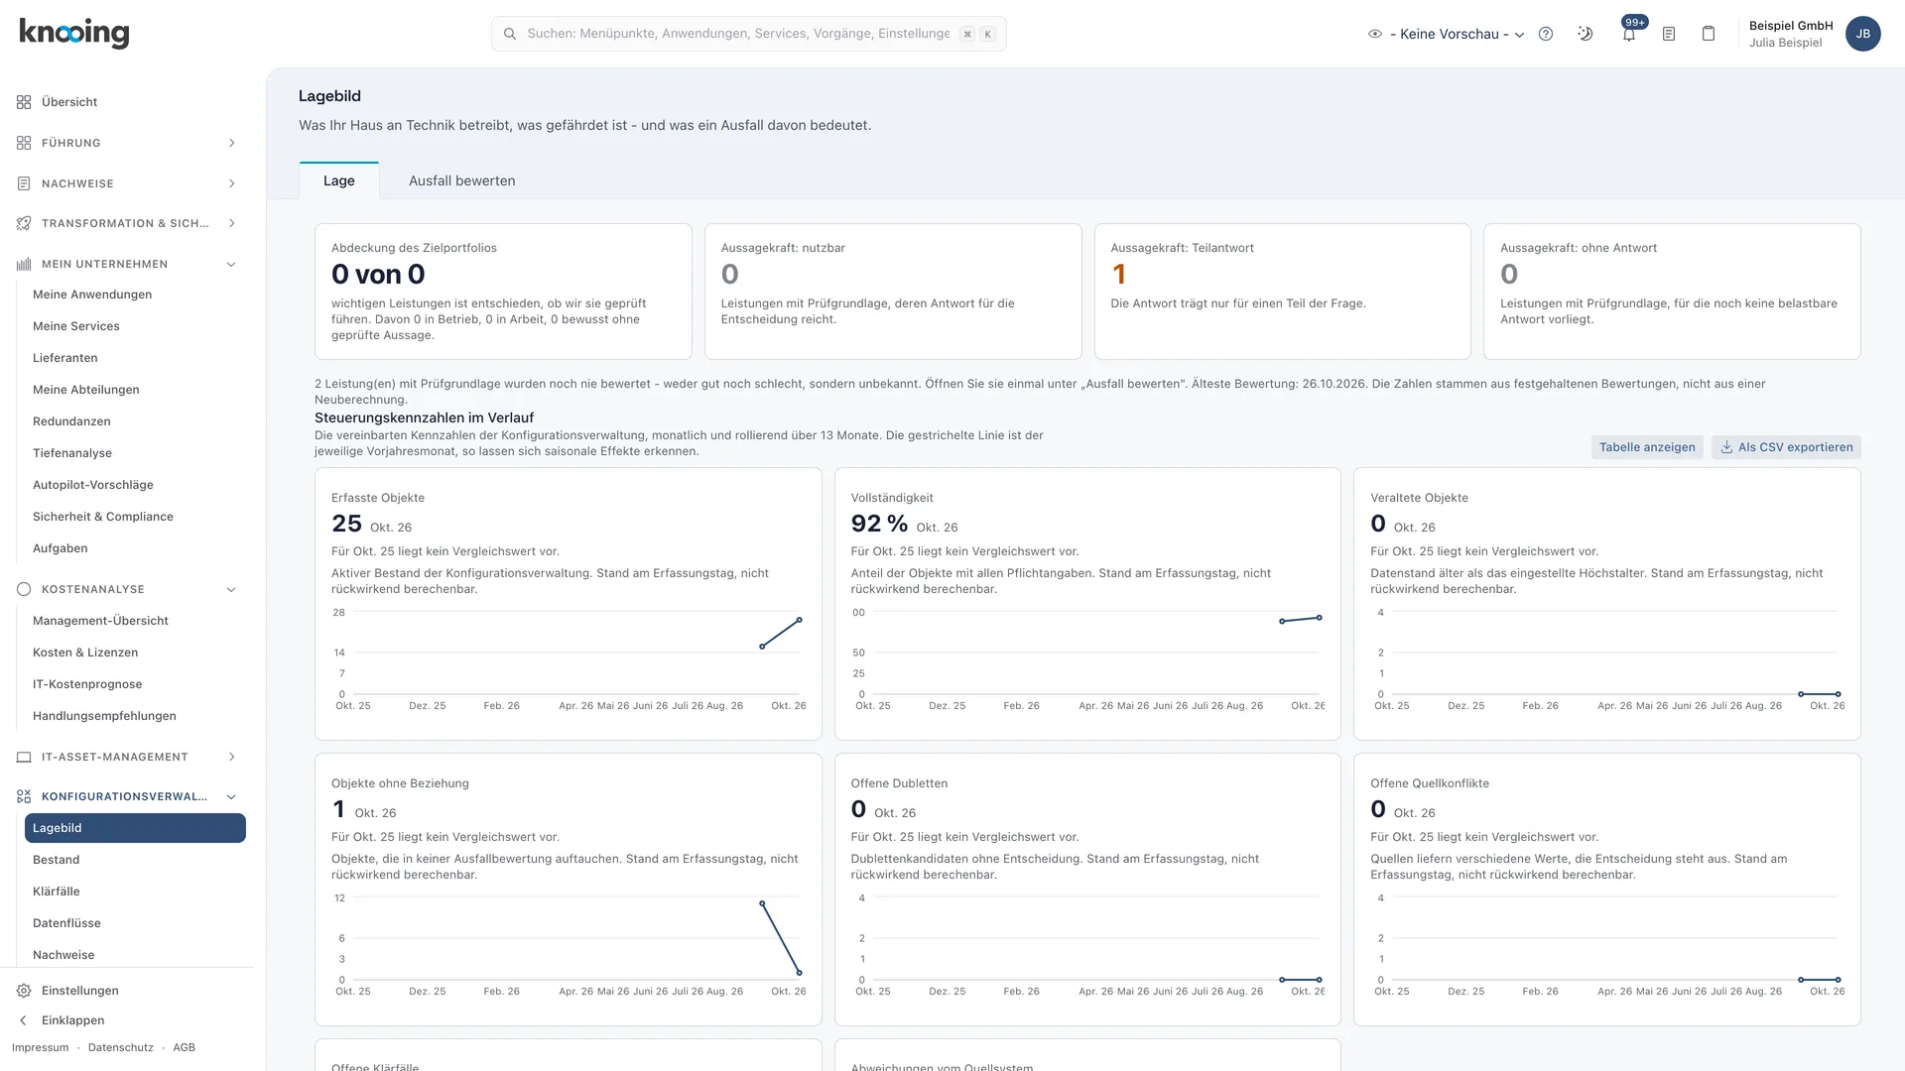
Task: Click the Erfasste Objekte chart's last data point
Action: coord(799,620)
